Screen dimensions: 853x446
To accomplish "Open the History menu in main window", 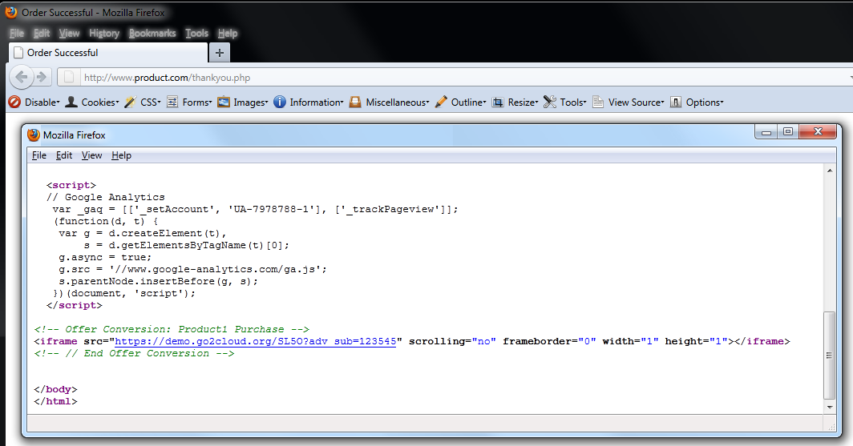I will [104, 34].
